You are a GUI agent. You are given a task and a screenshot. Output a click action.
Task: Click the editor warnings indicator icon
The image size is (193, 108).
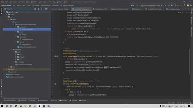click(179, 12)
